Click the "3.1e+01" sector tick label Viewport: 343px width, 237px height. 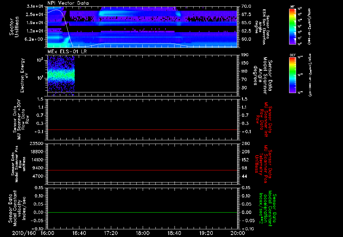pos(35,6)
